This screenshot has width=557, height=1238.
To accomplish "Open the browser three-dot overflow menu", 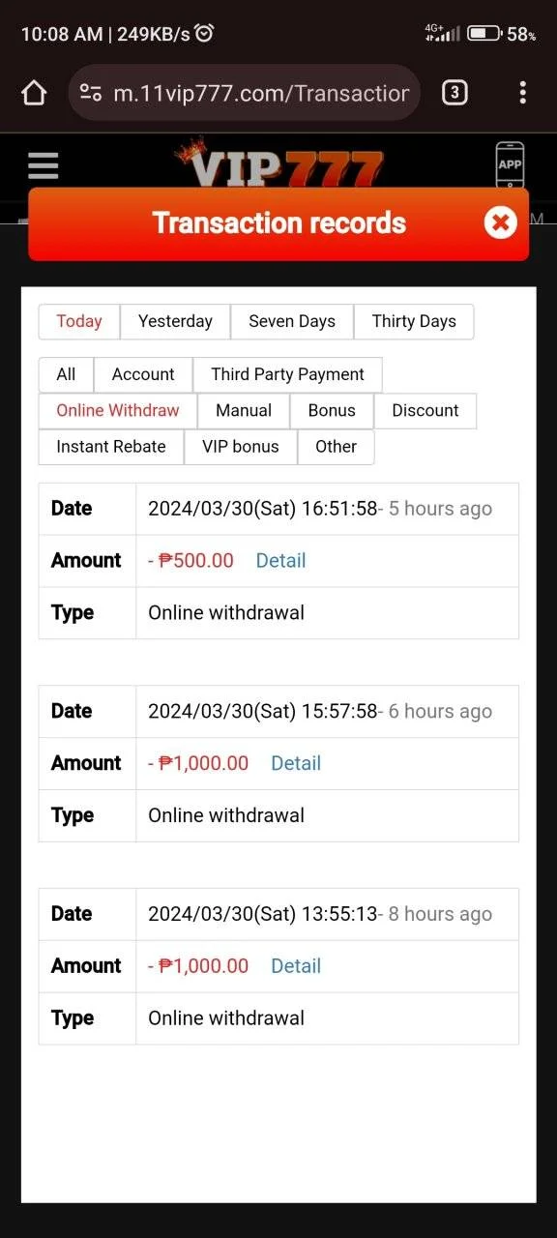I will 522,93.
